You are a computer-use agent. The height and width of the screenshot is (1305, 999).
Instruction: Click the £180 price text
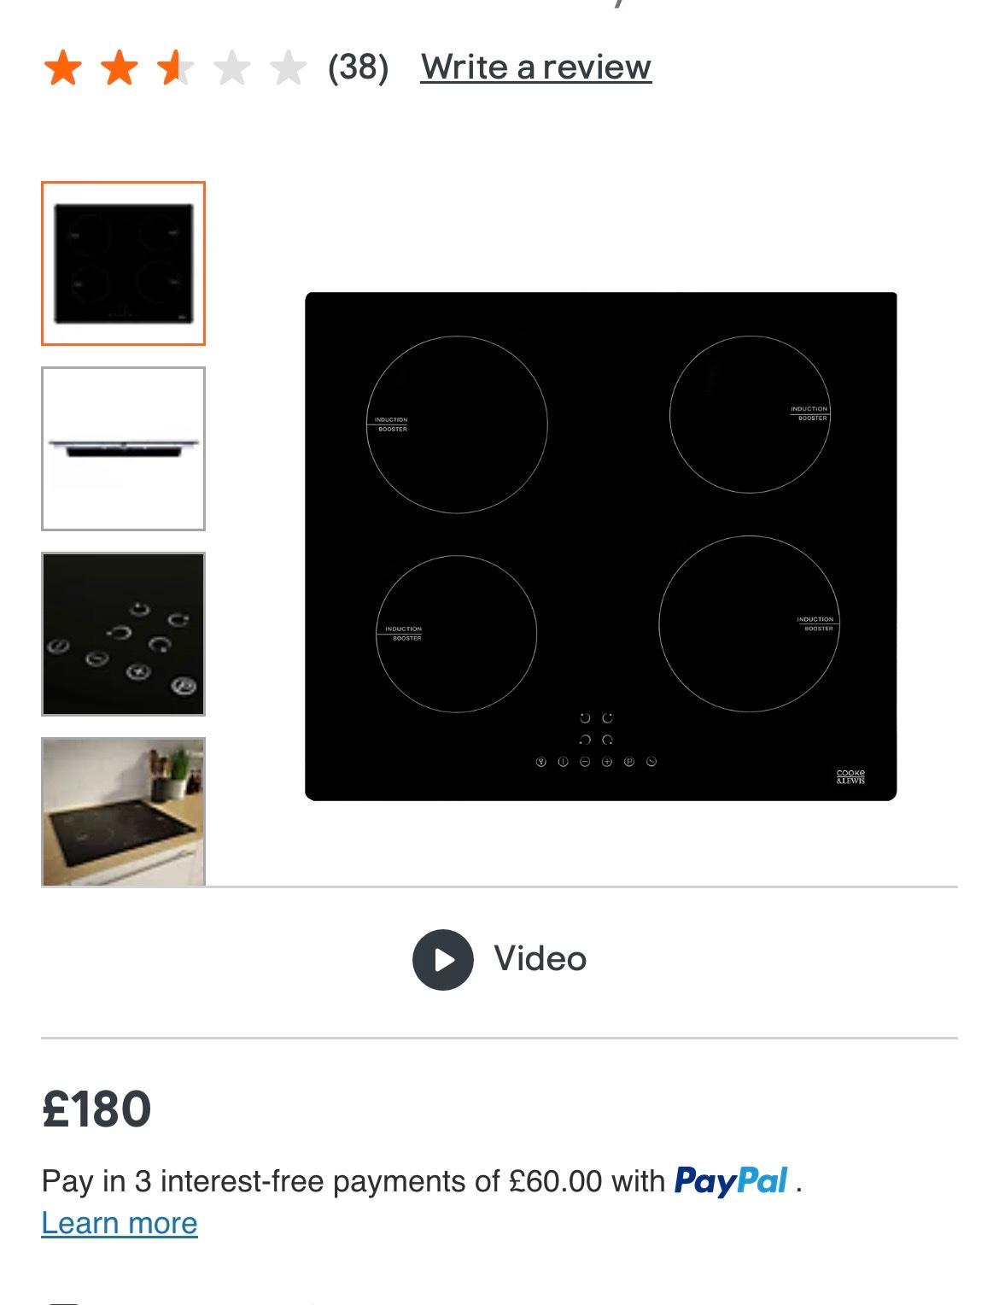[96, 1109]
